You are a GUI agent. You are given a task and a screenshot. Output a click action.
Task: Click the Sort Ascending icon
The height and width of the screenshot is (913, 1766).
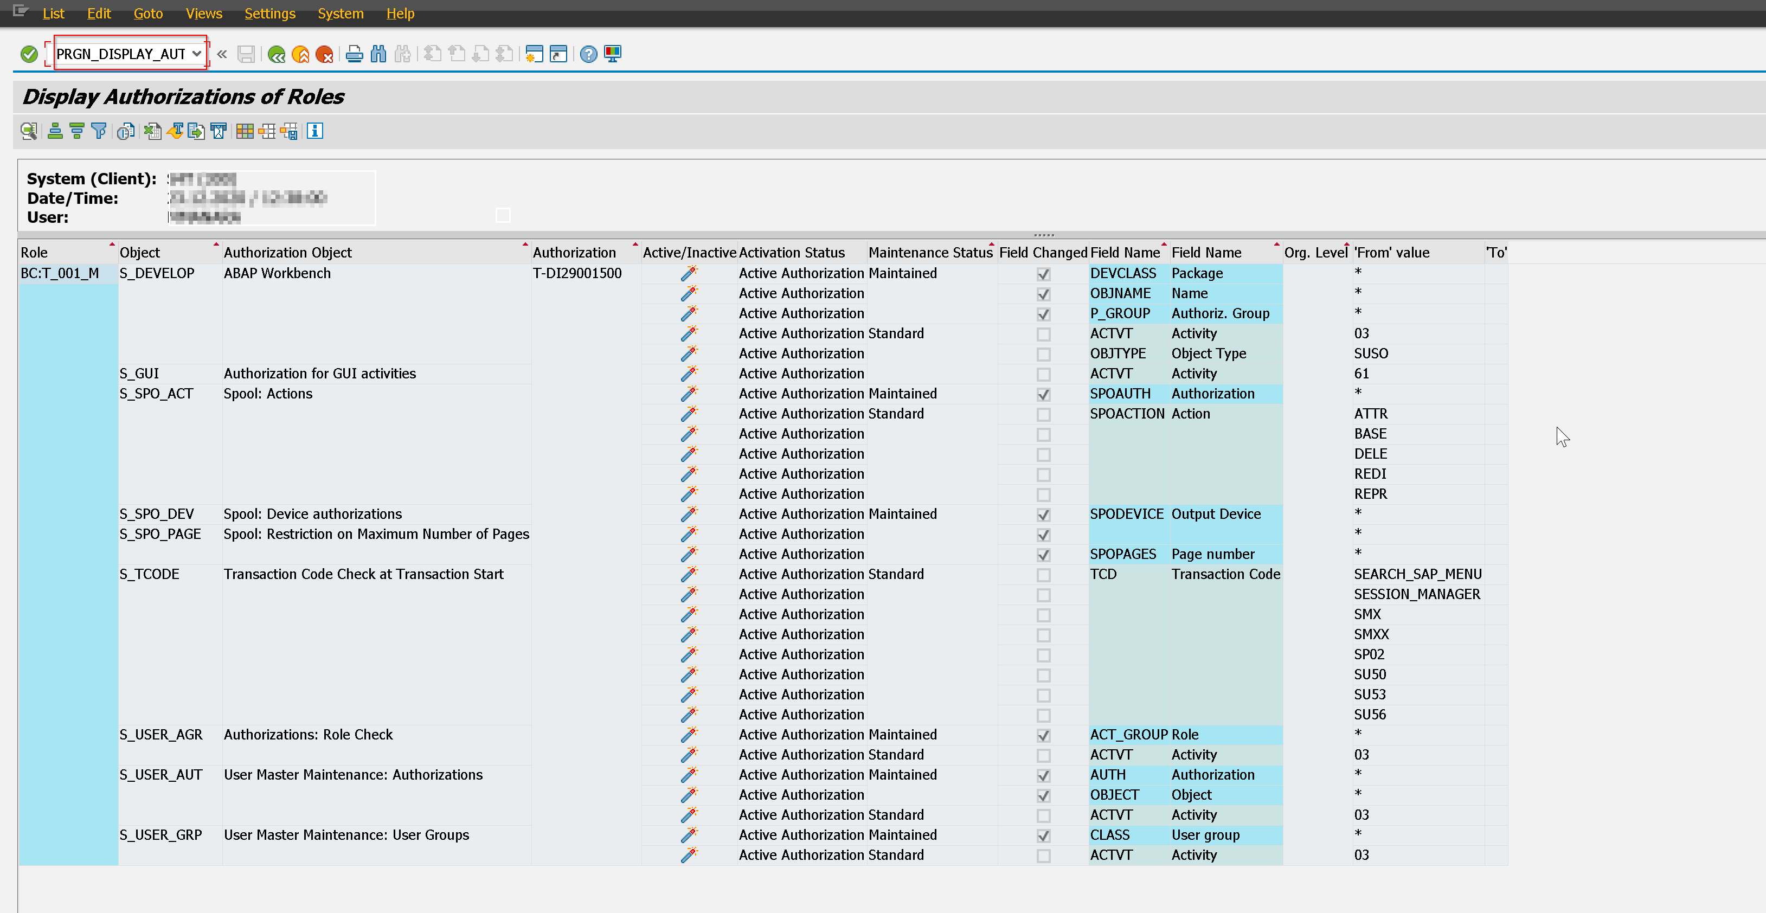coord(55,131)
